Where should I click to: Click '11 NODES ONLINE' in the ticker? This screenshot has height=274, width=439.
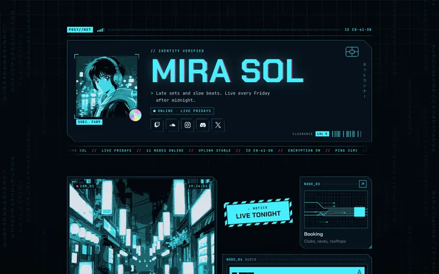pos(165,150)
